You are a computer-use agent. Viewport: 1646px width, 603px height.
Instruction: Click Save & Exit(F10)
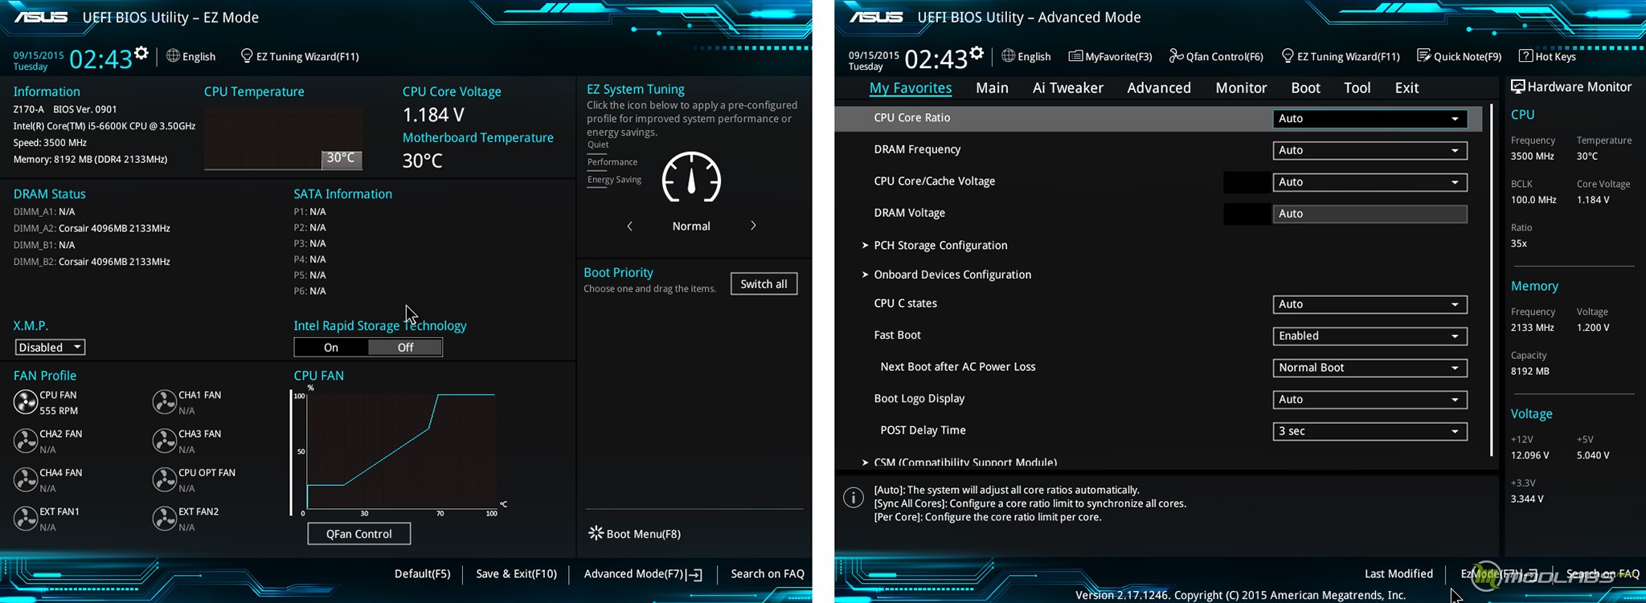(516, 574)
